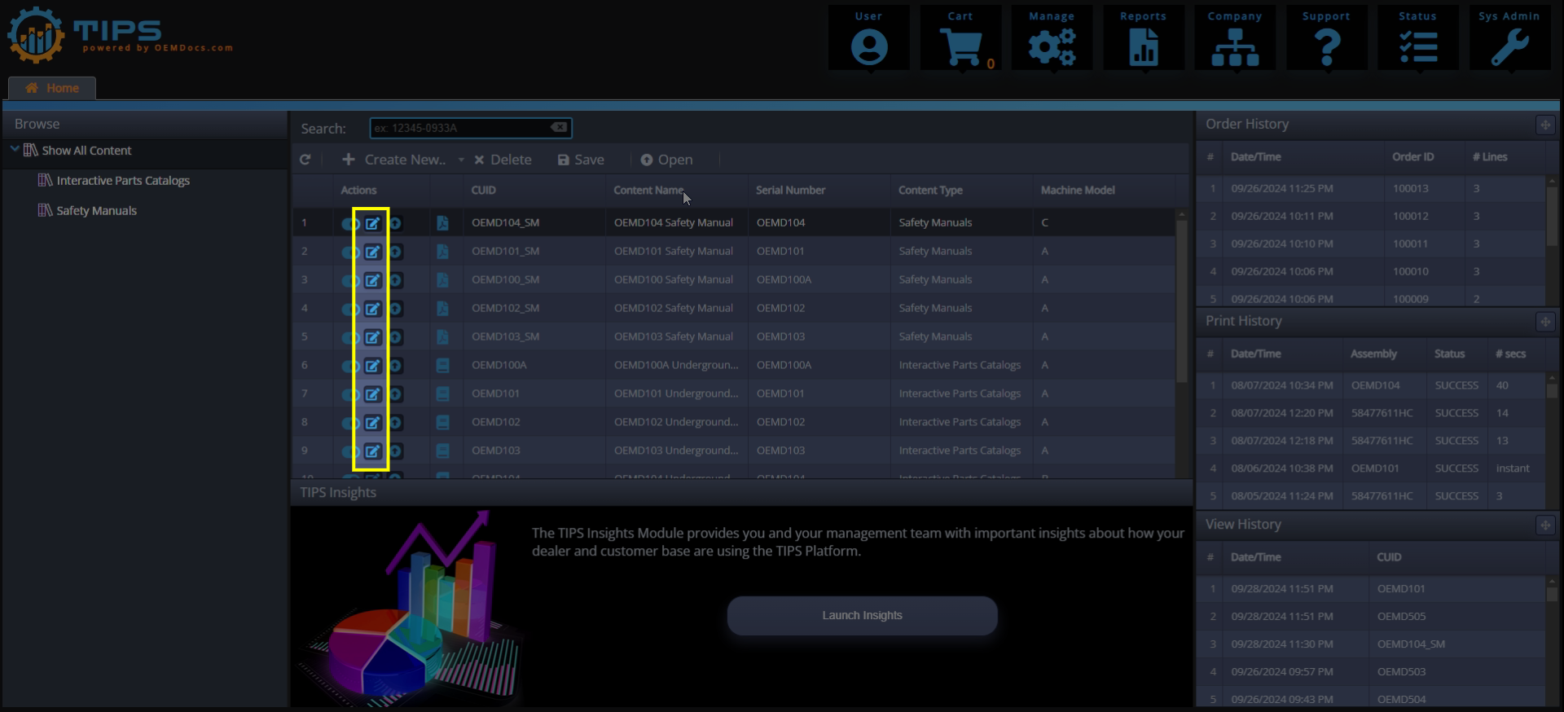Click the open arrow icon for OEMD101_SM
1564x712 pixels.
click(x=396, y=252)
